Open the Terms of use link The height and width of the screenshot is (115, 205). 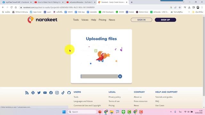[114, 101]
